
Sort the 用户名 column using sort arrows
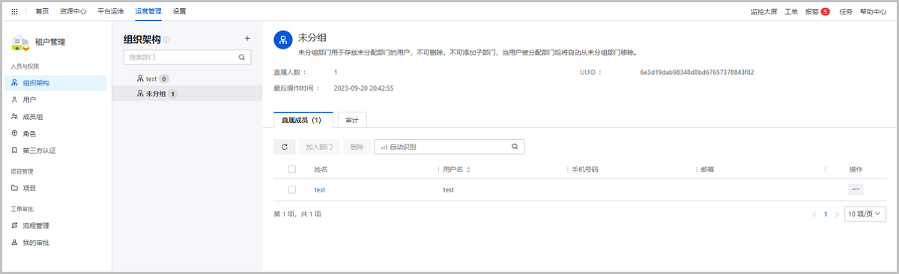coord(469,169)
